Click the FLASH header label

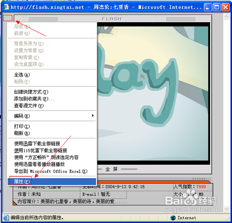111,19
